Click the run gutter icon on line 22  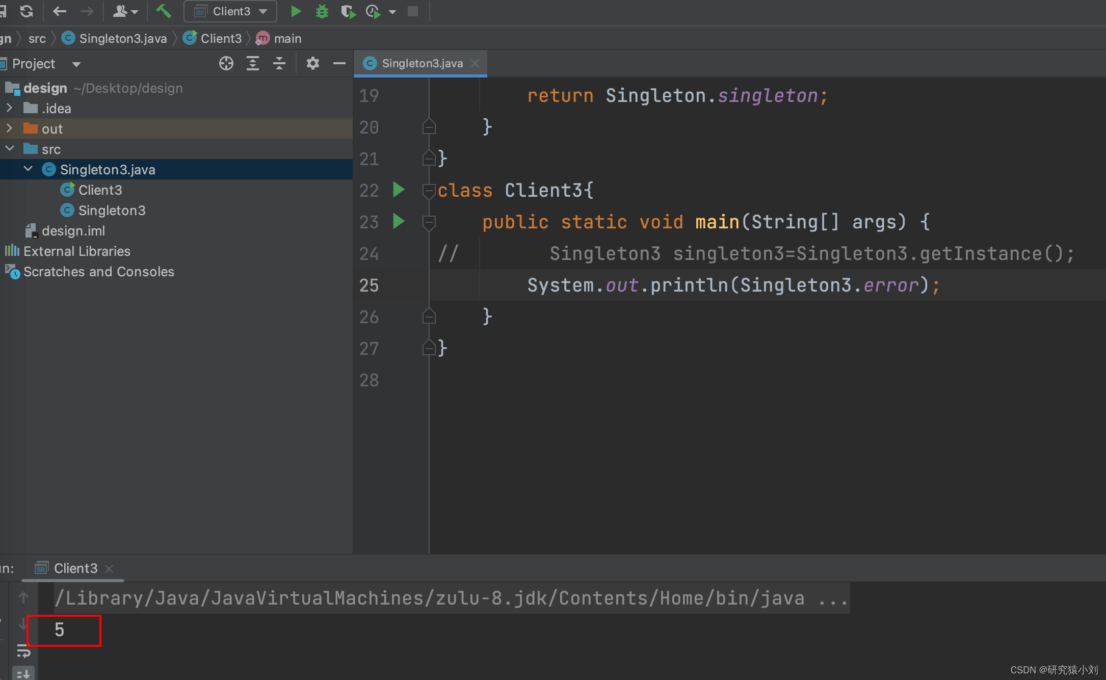pyautogui.click(x=399, y=190)
